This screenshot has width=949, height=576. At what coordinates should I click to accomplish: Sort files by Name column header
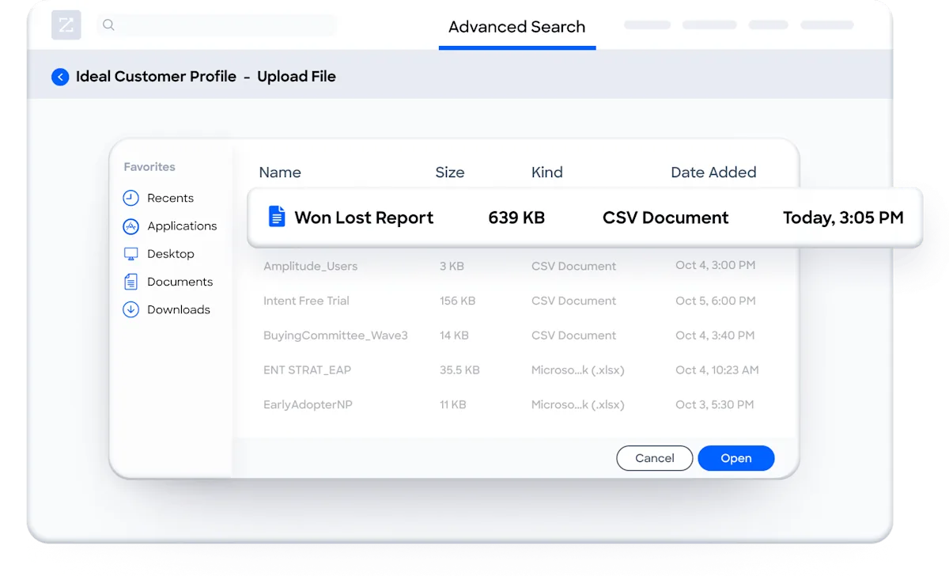(x=280, y=172)
